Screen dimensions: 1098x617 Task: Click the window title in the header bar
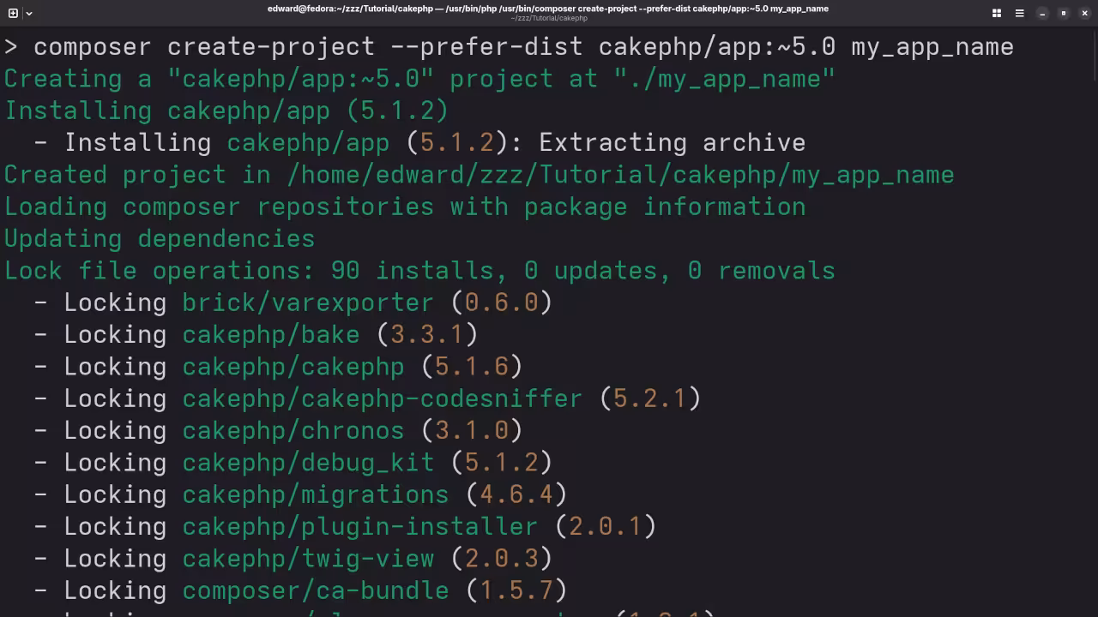click(548, 9)
